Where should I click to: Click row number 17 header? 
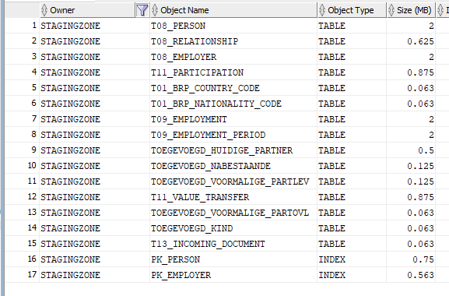coord(22,275)
